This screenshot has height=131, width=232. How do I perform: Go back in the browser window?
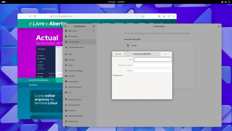pyautogui.click(x=20, y=16)
